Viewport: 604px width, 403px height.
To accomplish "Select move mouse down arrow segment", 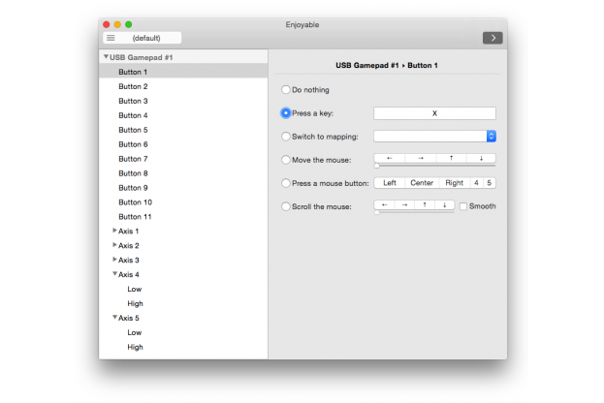I will (481, 158).
